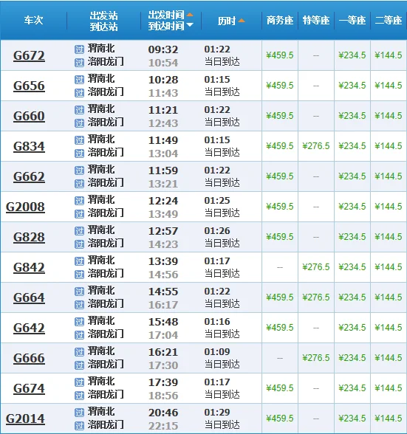Click 过 icon beside 洛阳龙门 in G828 row

[79, 244]
